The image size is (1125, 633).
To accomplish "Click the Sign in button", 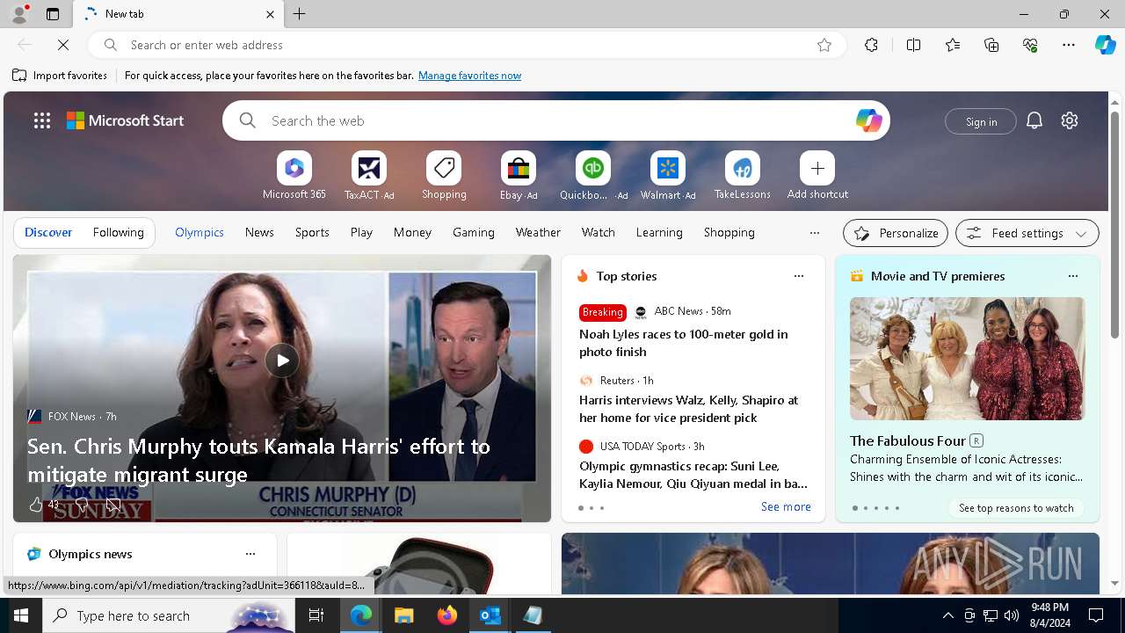I will pyautogui.click(x=981, y=121).
